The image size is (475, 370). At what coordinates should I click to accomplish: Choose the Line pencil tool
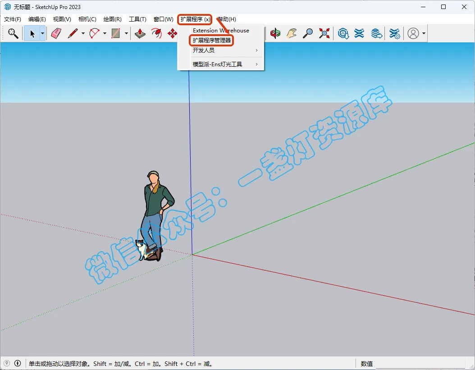tap(73, 33)
